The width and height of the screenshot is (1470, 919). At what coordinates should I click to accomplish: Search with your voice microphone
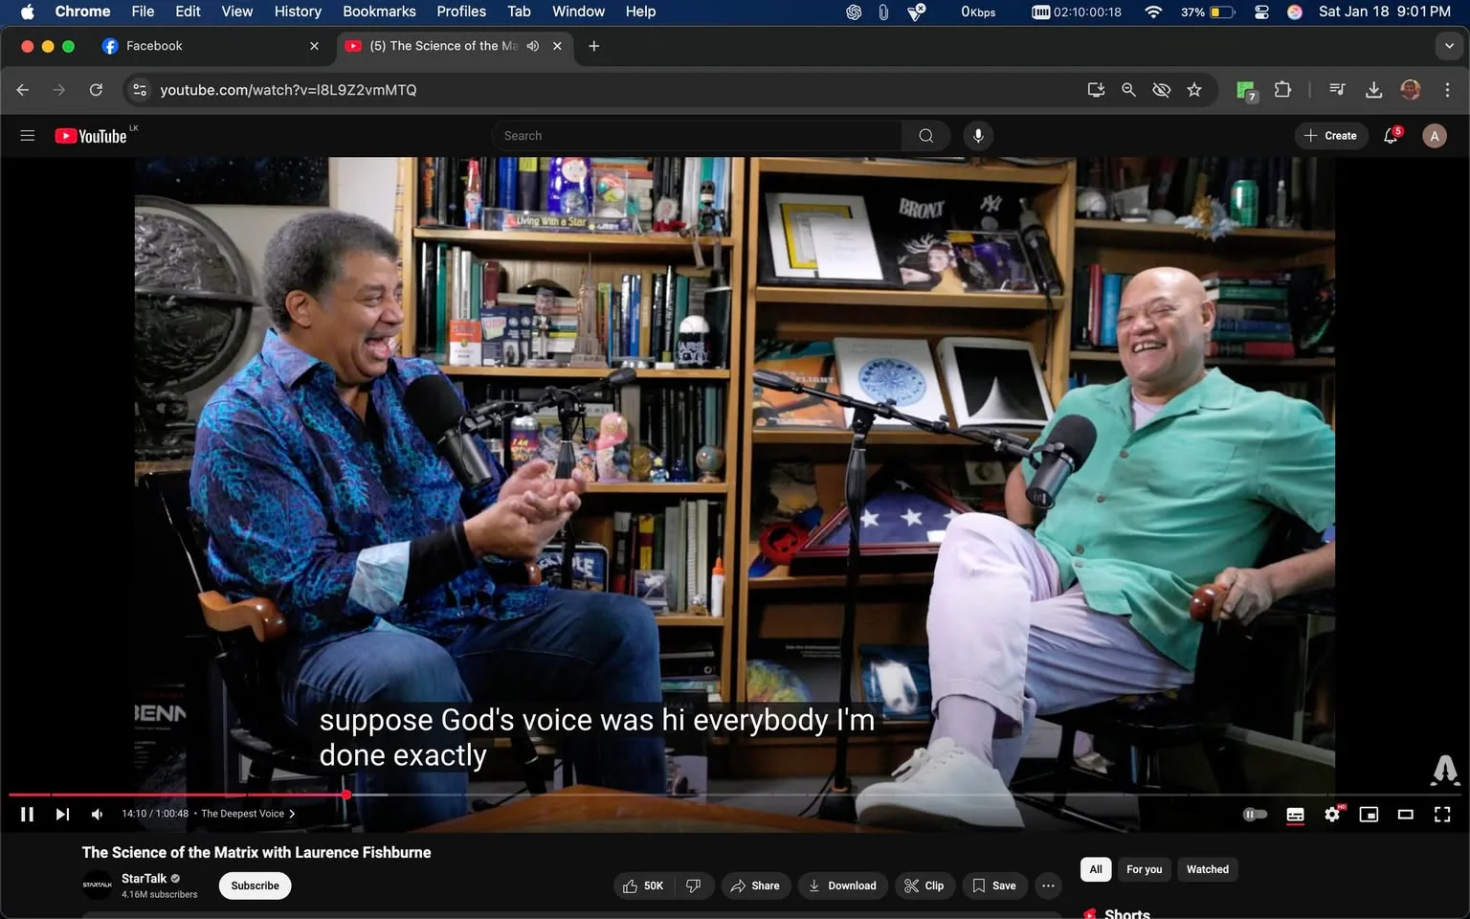977,136
